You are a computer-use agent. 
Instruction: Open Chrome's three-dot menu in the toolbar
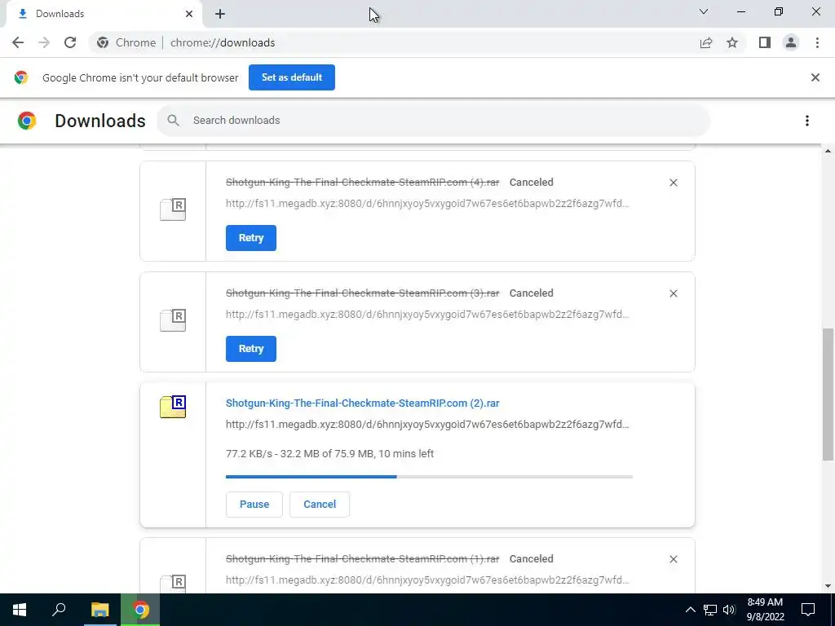817,42
